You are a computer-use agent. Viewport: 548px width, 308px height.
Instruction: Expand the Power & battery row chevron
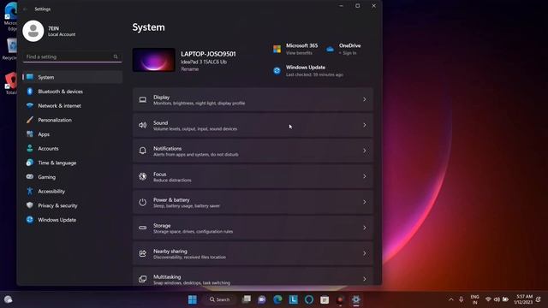[x=365, y=202]
